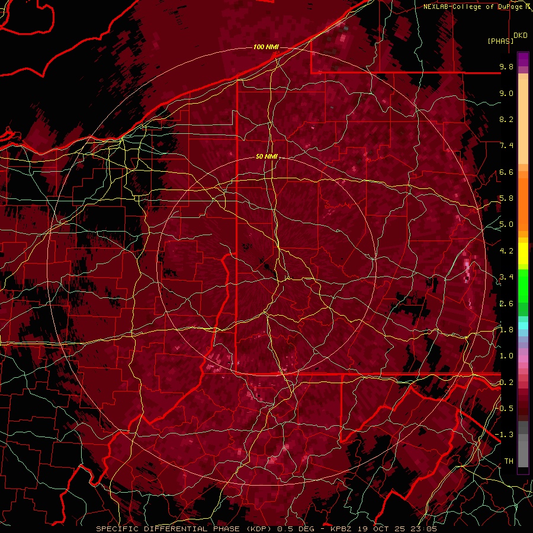Select the 5.0 scale value
533x533 pixels.
tap(506, 224)
